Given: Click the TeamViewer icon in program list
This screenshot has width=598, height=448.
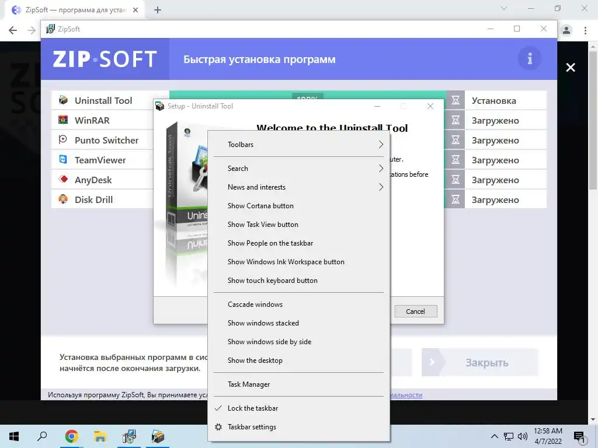Looking at the screenshot, I should click(x=63, y=160).
